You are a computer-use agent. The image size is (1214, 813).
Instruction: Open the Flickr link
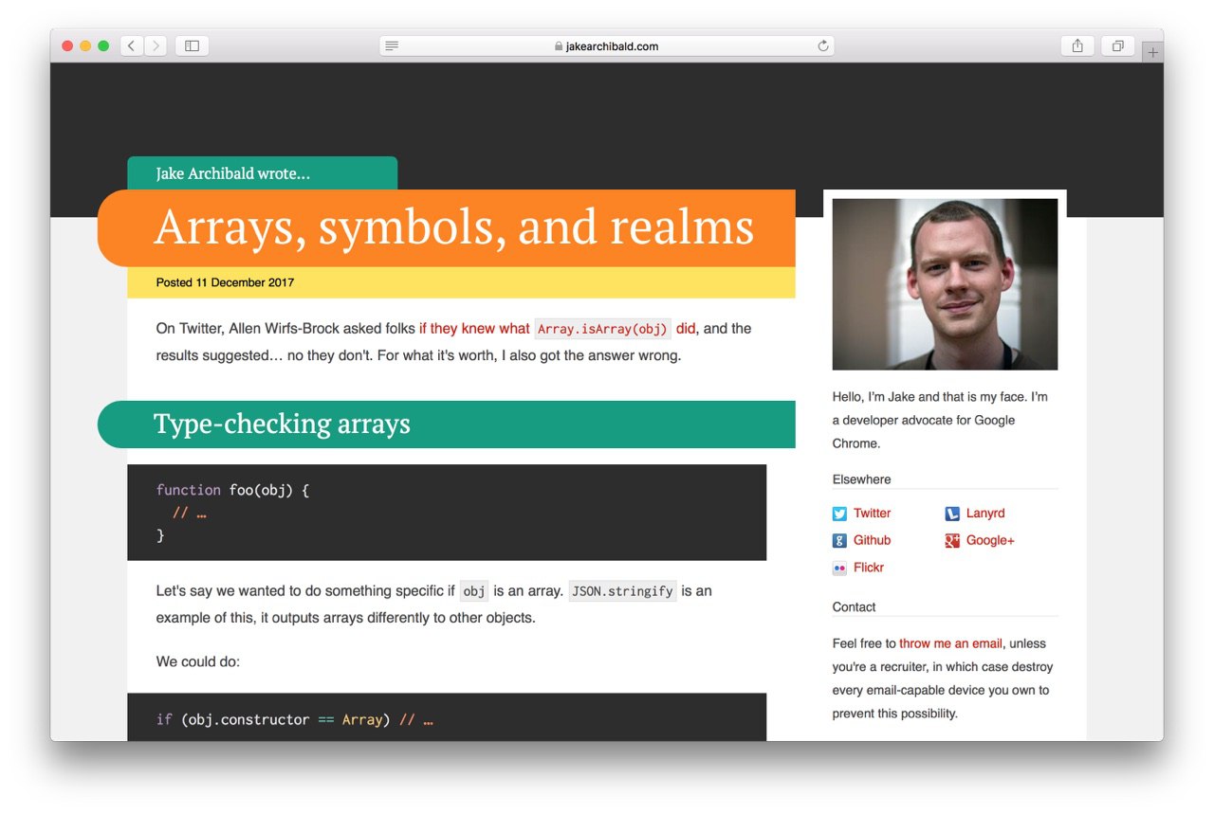868,568
